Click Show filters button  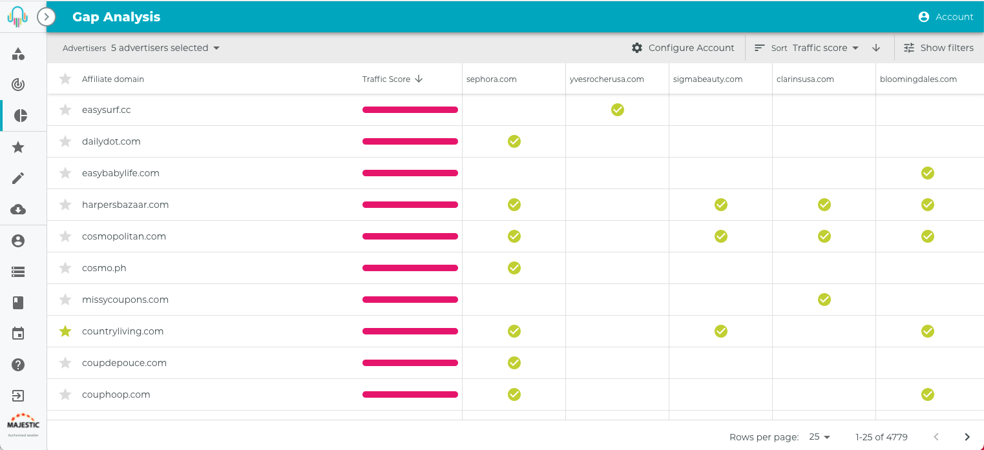tap(938, 48)
